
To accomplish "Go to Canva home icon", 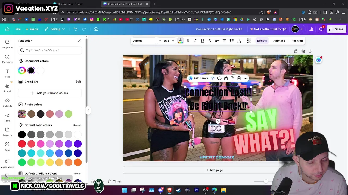I will (7, 29).
